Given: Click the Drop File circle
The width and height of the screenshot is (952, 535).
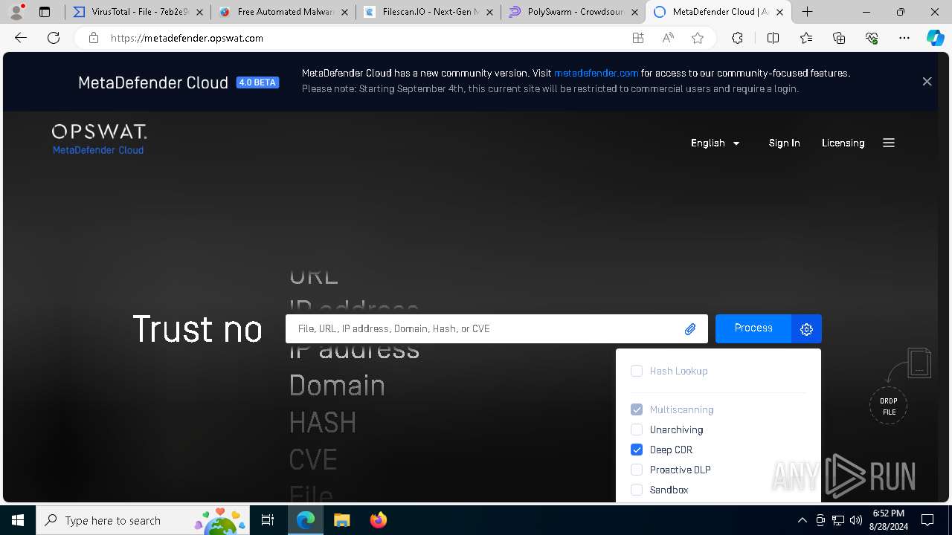Looking at the screenshot, I should [x=889, y=406].
